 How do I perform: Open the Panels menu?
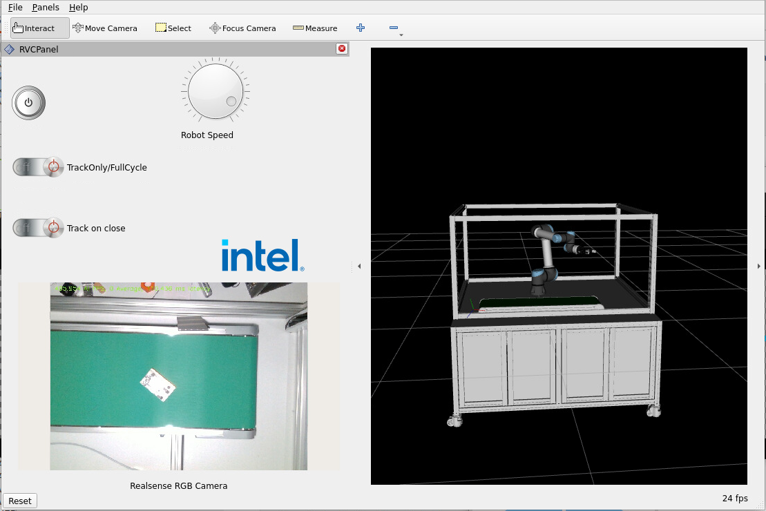(x=46, y=8)
